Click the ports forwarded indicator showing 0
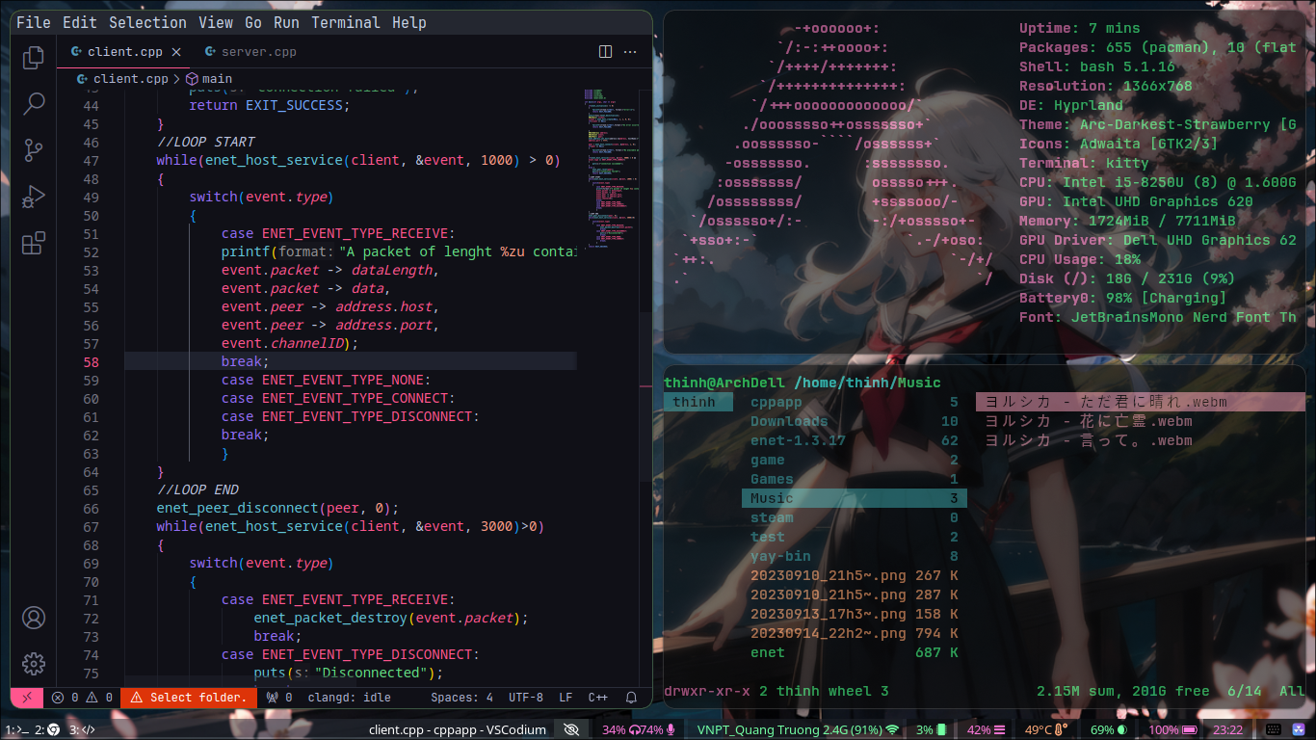The image size is (1316, 740). click(x=278, y=698)
